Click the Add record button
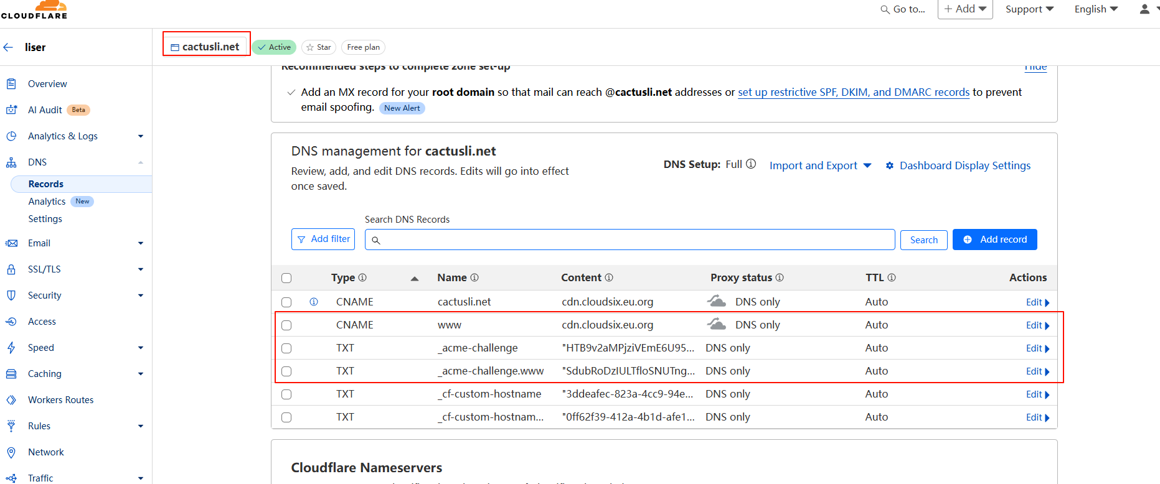 994,240
